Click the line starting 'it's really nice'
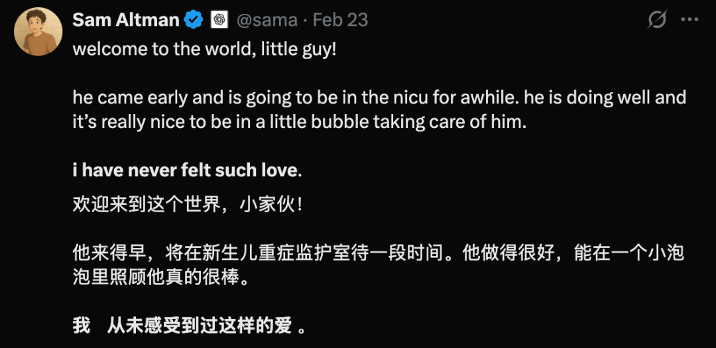 pyautogui.click(x=298, y=123)
